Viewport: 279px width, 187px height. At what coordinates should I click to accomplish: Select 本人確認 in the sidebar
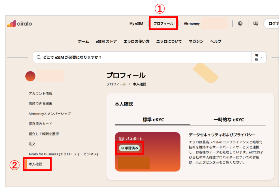click(35, 164)
